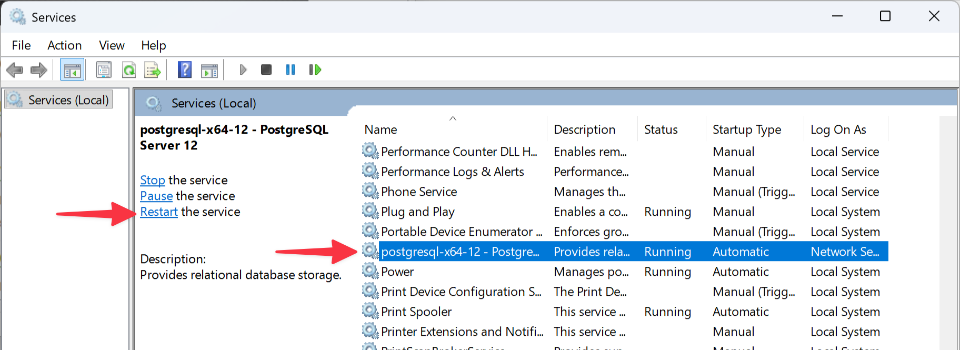Select the Portable Device Enumerator service name
This screenshot has width=960, height=350.
point(462,232)
